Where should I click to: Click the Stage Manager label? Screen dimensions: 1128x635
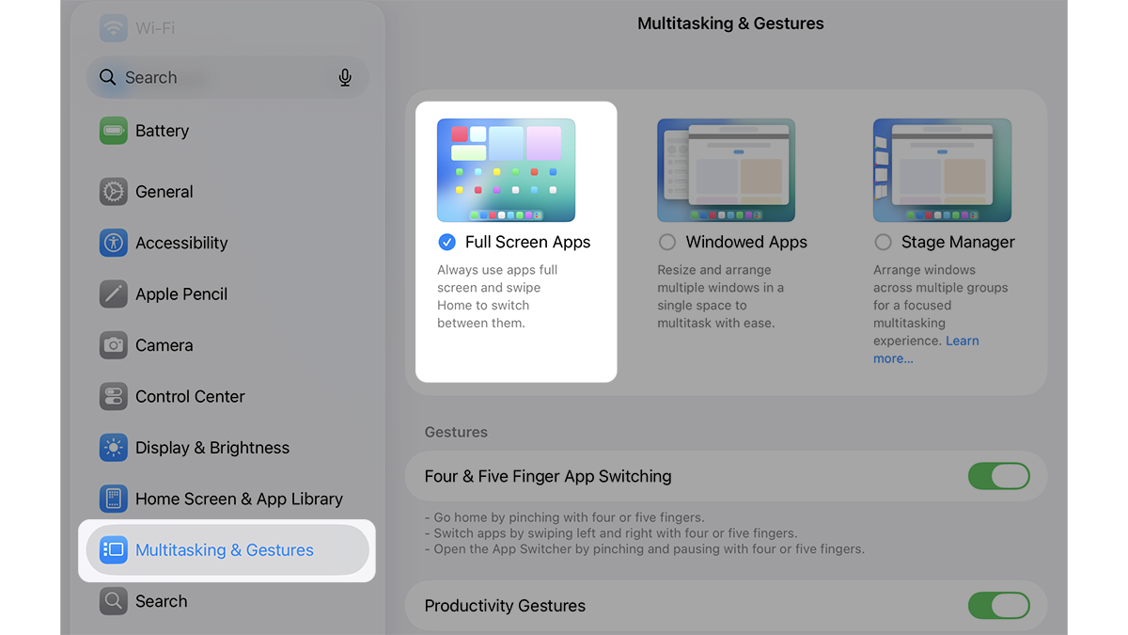pos(958,242)
